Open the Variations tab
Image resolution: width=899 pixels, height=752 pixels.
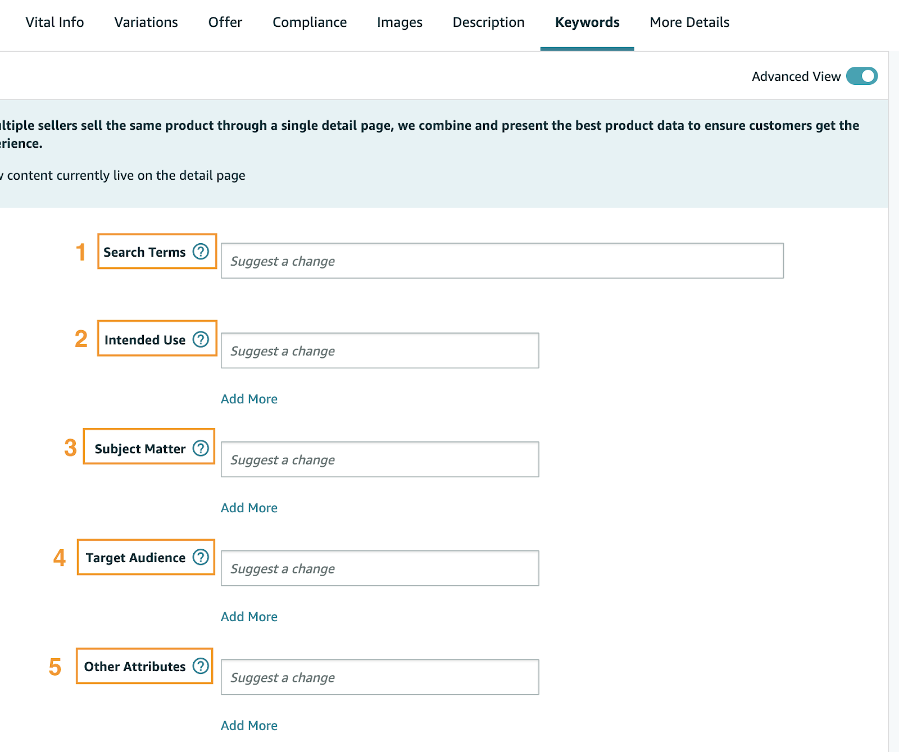click(x=146, y=22)
